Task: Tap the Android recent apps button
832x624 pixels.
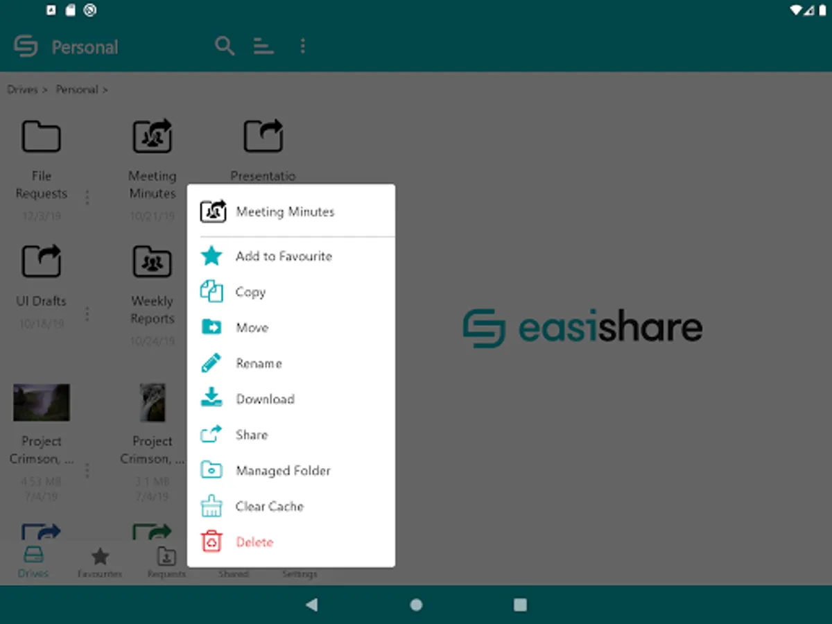Action: pos(520,605)
